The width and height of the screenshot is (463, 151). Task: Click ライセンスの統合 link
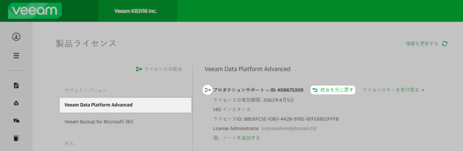(163, 69)
